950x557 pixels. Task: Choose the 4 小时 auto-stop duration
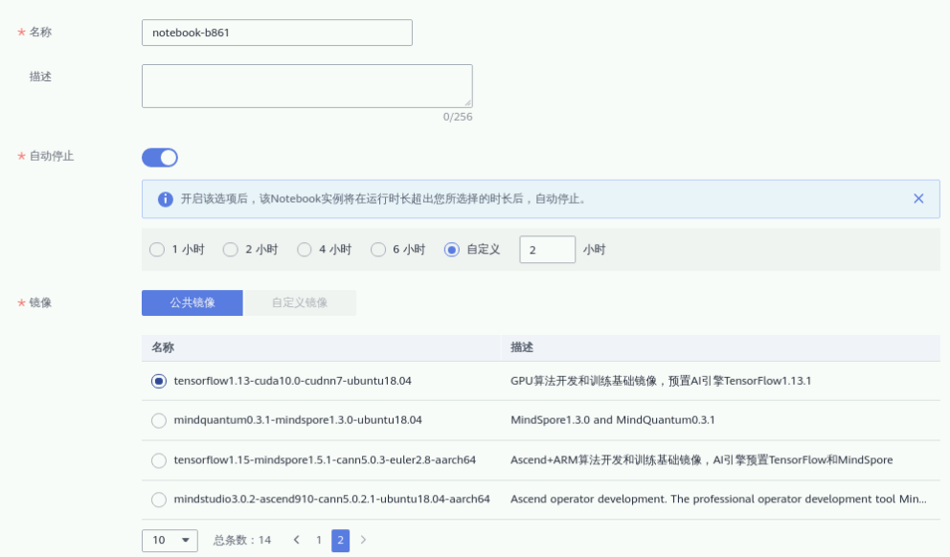pyautogui.click(x=305, y=250)
